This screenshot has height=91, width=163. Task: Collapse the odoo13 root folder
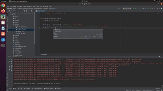9,13
